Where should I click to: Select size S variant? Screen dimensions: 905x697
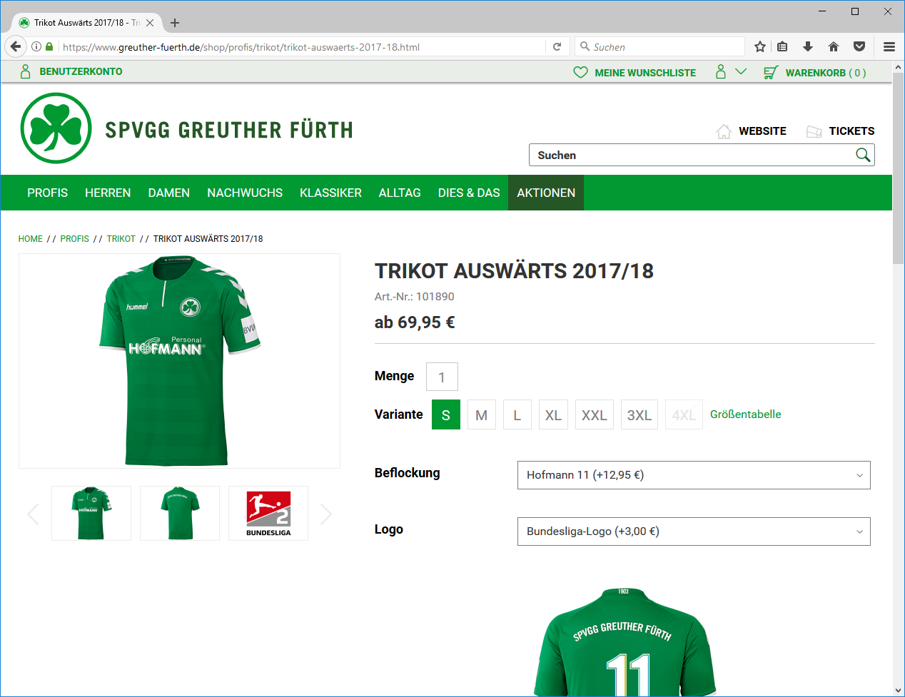tap(446, 414)
